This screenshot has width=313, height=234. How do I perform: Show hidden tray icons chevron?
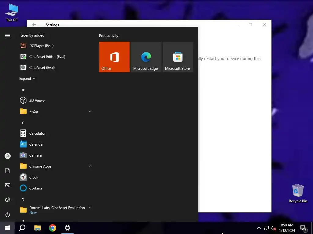(259, 228)
